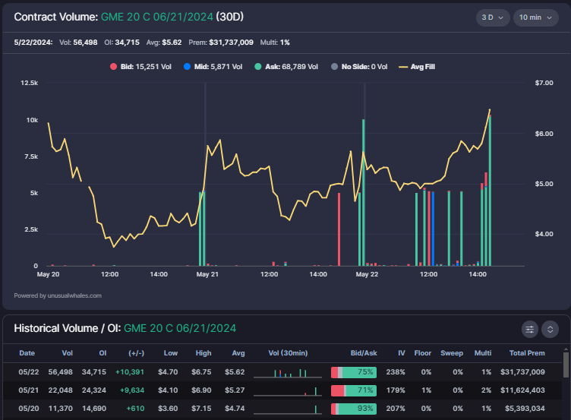The image size is (571, 420).
Task: Click the $5,393,034 total premium cell
Action: tap(525, 409)
